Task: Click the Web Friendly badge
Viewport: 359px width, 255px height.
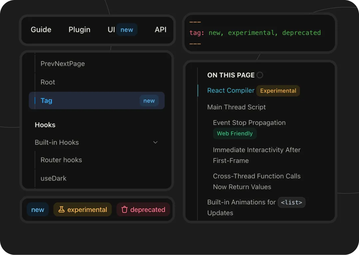Action: point(235,133)
